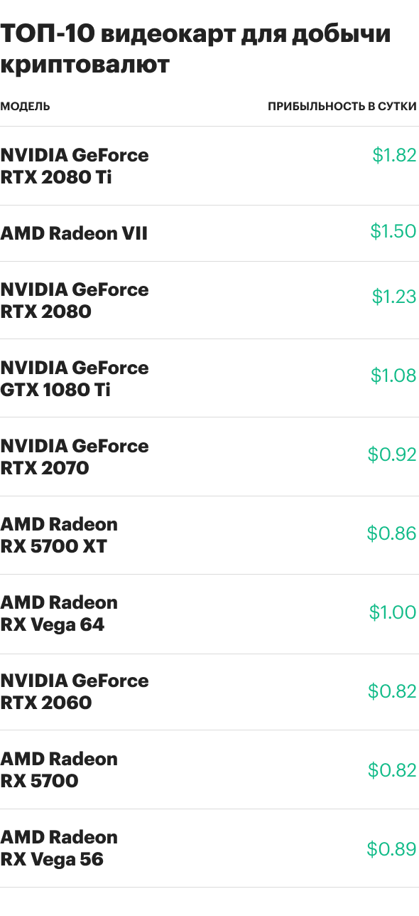Click the $0.89 value for RX Vega 56

point(392,848)
